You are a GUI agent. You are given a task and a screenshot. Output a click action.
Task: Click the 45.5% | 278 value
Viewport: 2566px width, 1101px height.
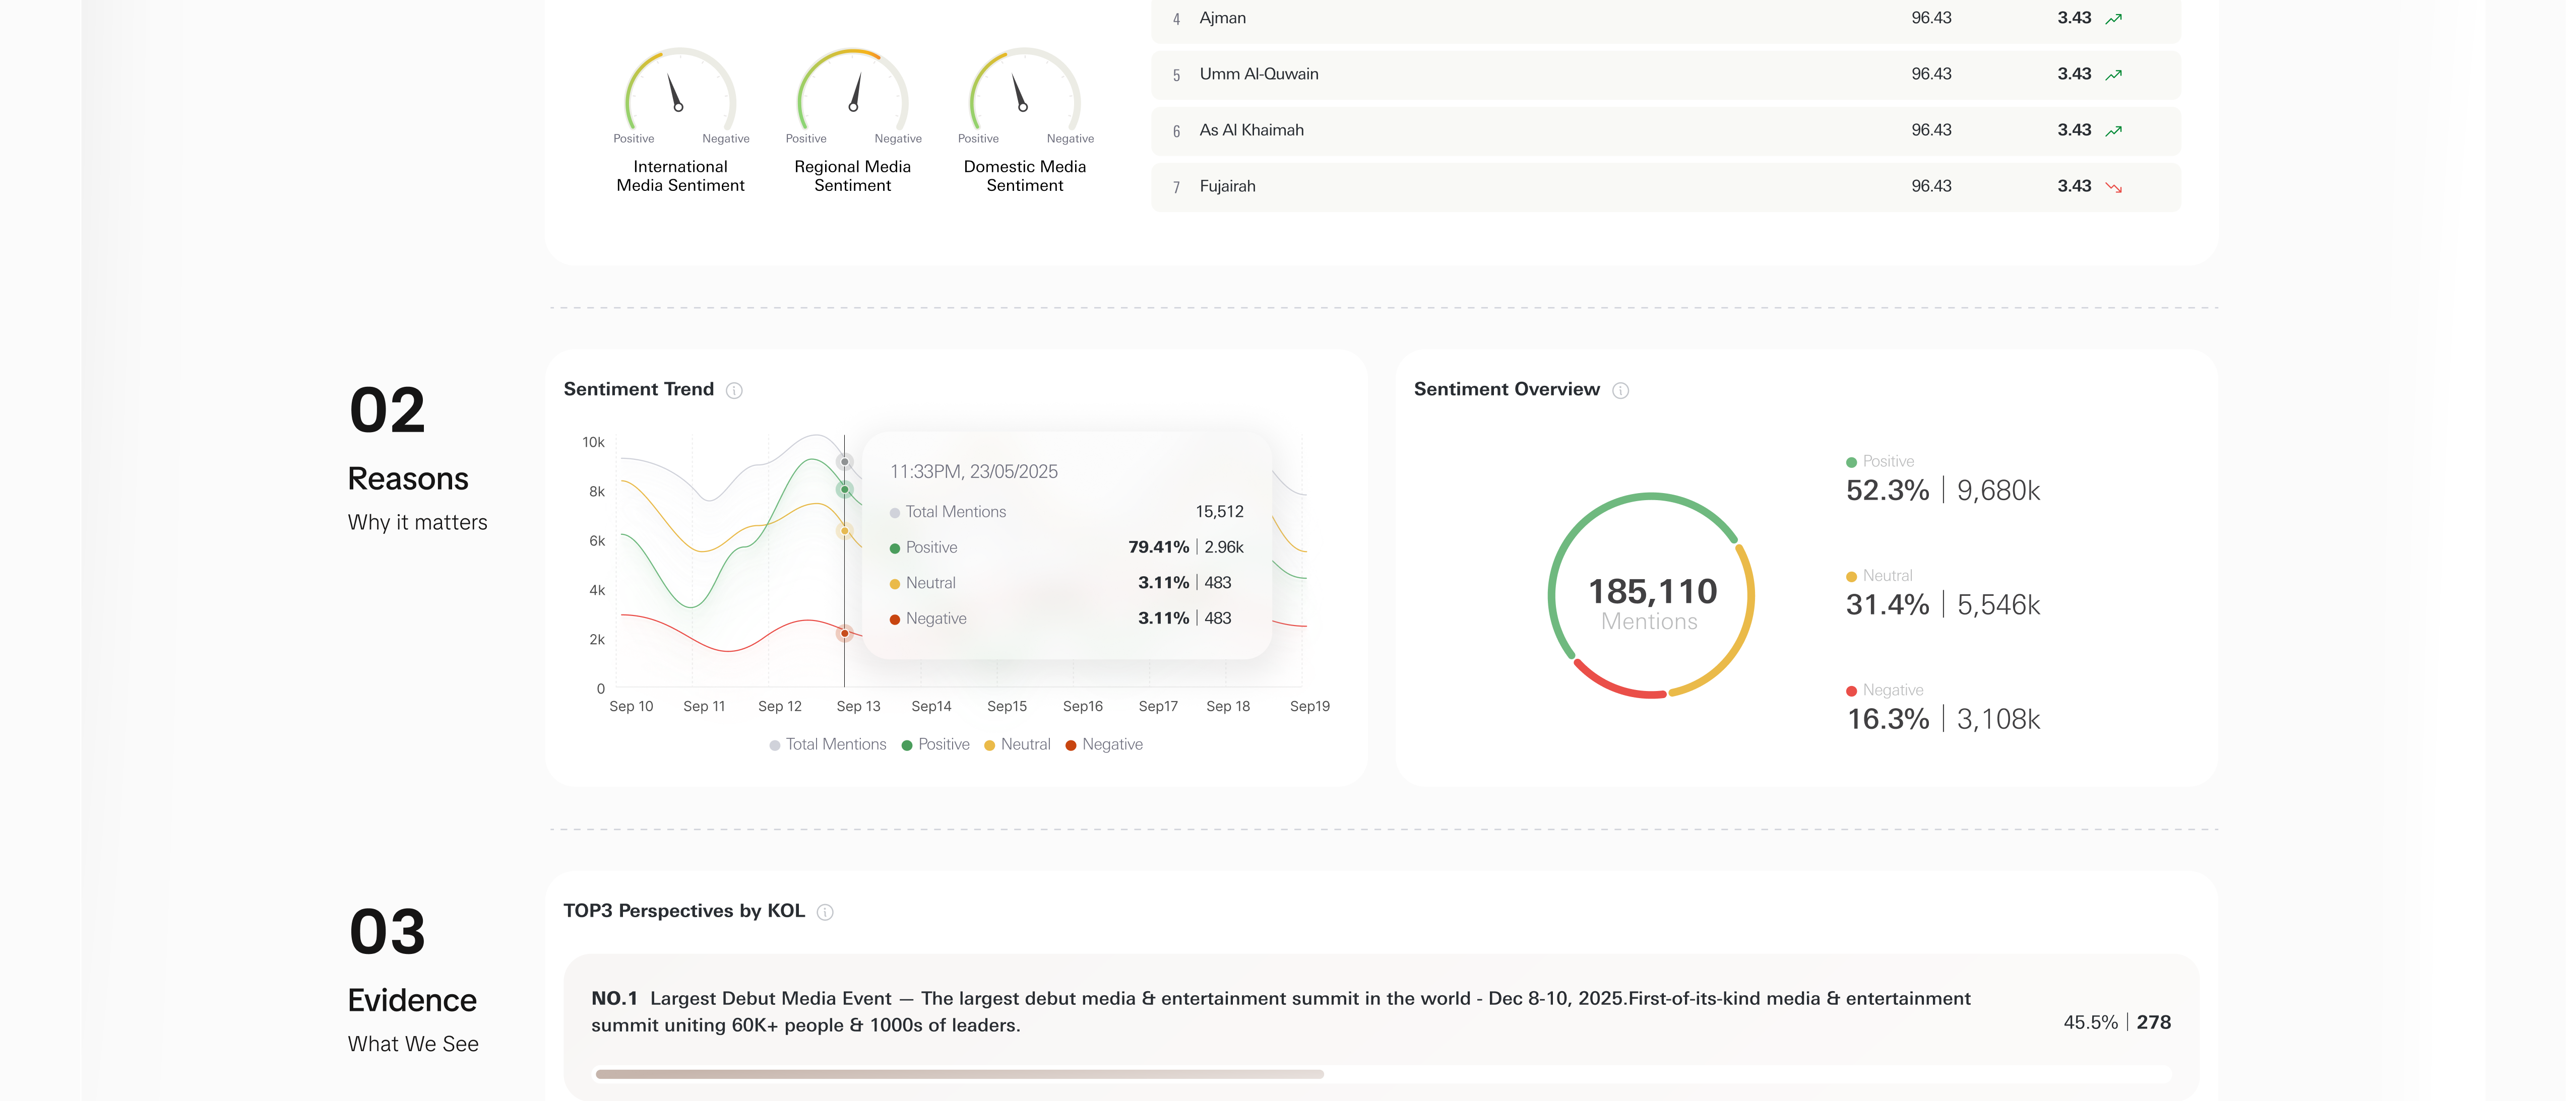pyautogui.click(x=2117, y=1023)
